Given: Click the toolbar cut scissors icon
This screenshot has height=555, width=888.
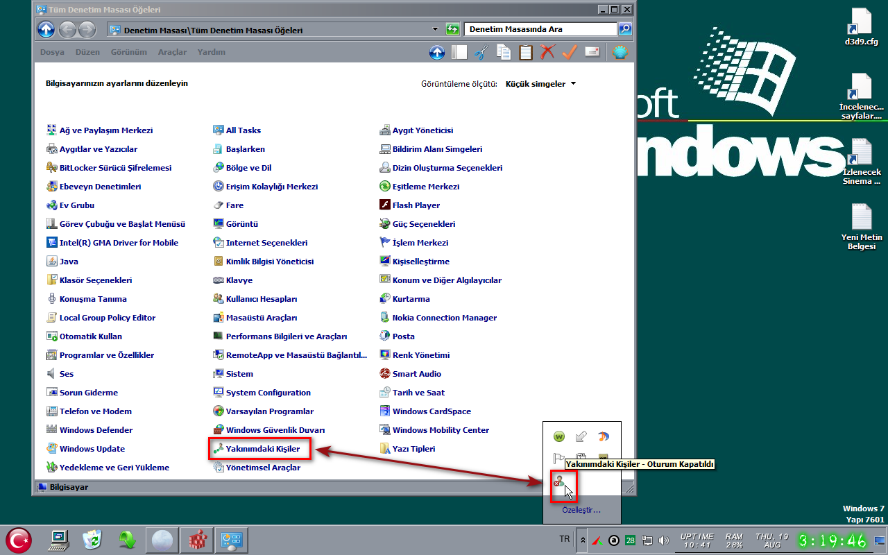Looking at the screenshot, I should [x=481, y=52].
